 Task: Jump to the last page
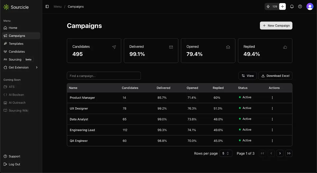click(x=289, y=153)
